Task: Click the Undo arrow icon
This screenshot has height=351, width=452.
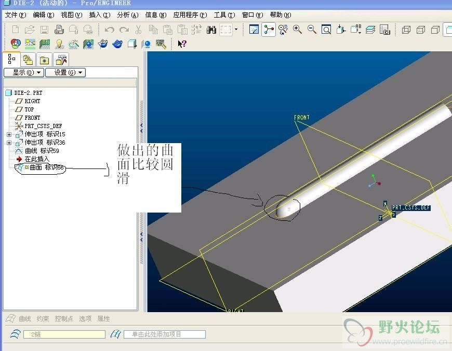Action: 110,30
